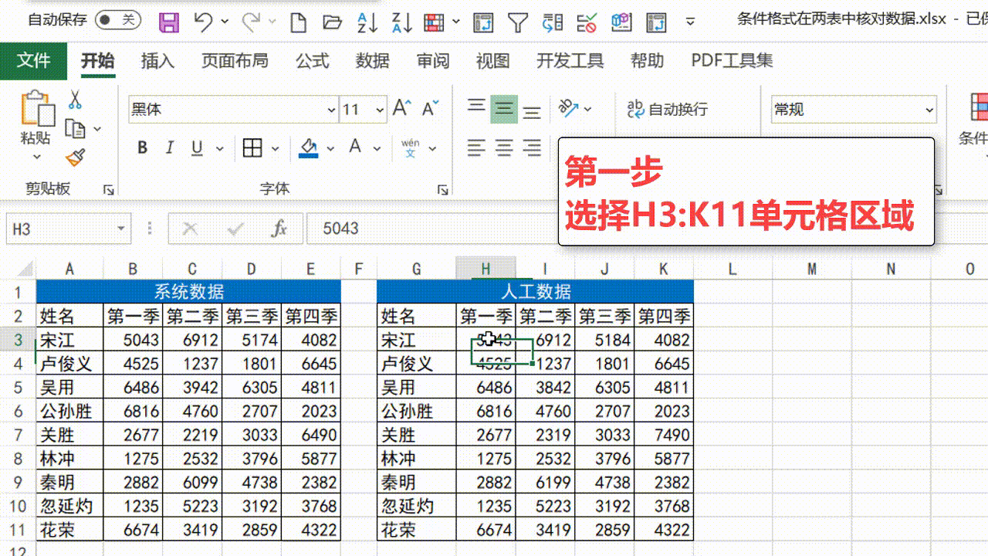Toggle Bold formatting
The width and height of the screenshot is (988, 556).
point(141,147)
